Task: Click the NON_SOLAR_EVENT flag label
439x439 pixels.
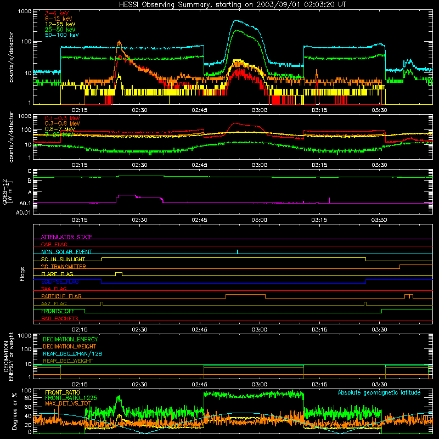Action: [66, 252]
